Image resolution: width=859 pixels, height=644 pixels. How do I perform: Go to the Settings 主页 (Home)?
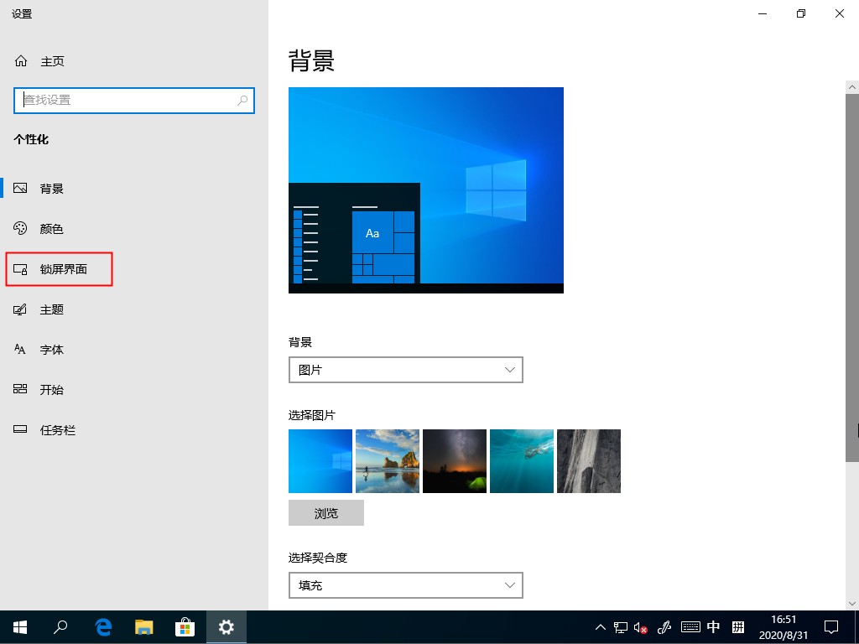click(50, 60)
